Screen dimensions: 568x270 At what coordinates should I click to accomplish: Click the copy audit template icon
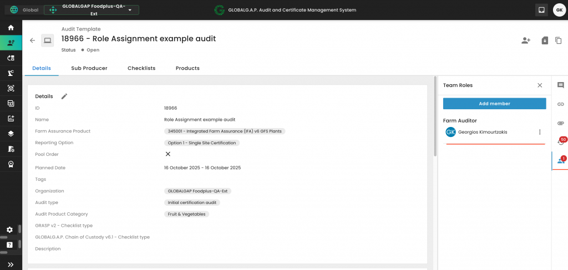pyautogui.click(x=558, y=40)
